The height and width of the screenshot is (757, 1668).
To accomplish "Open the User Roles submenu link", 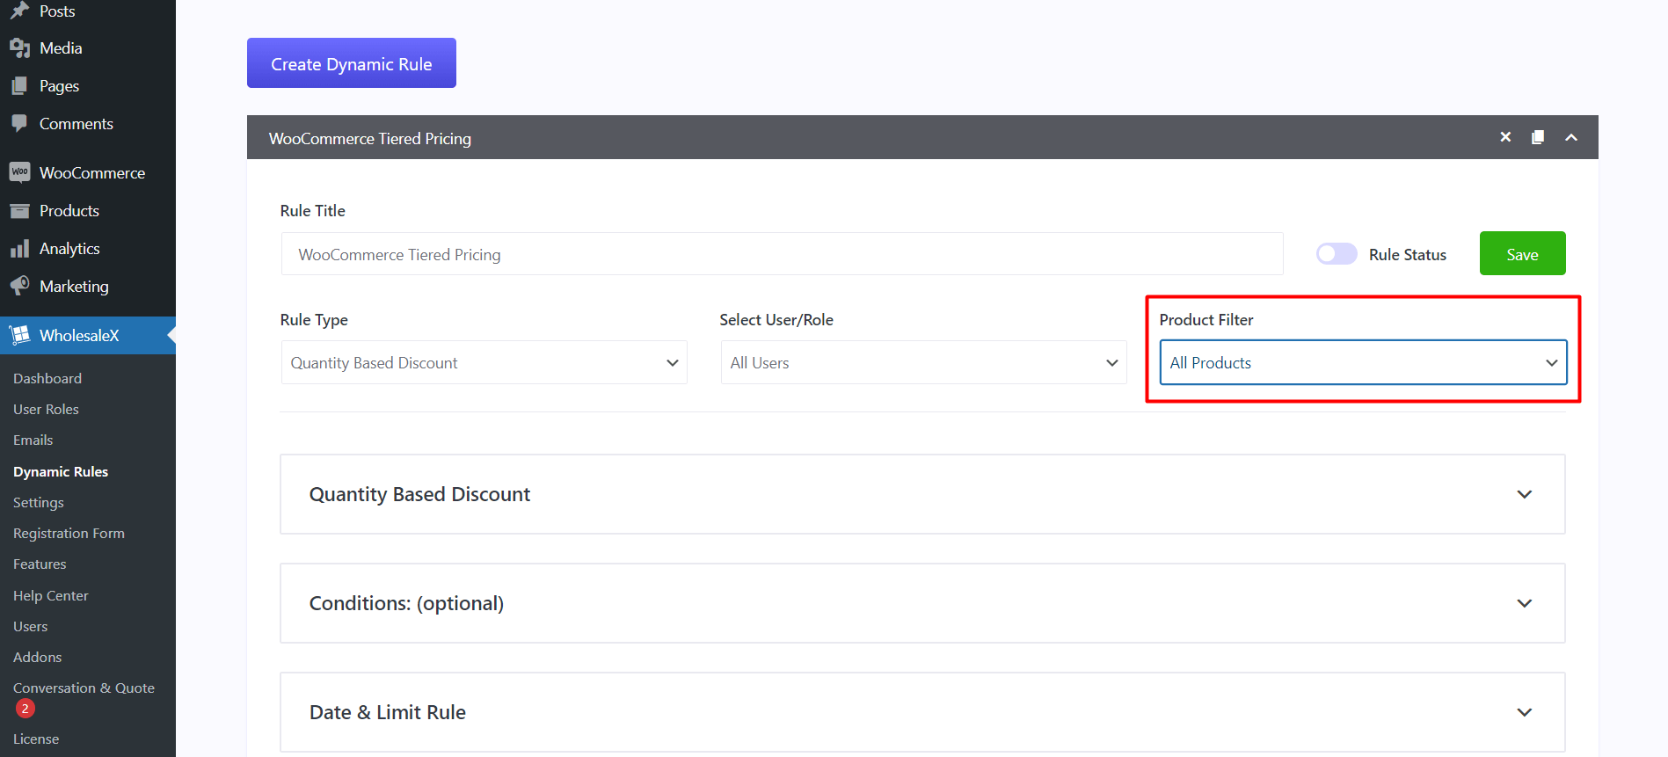I will coord(46,409).
